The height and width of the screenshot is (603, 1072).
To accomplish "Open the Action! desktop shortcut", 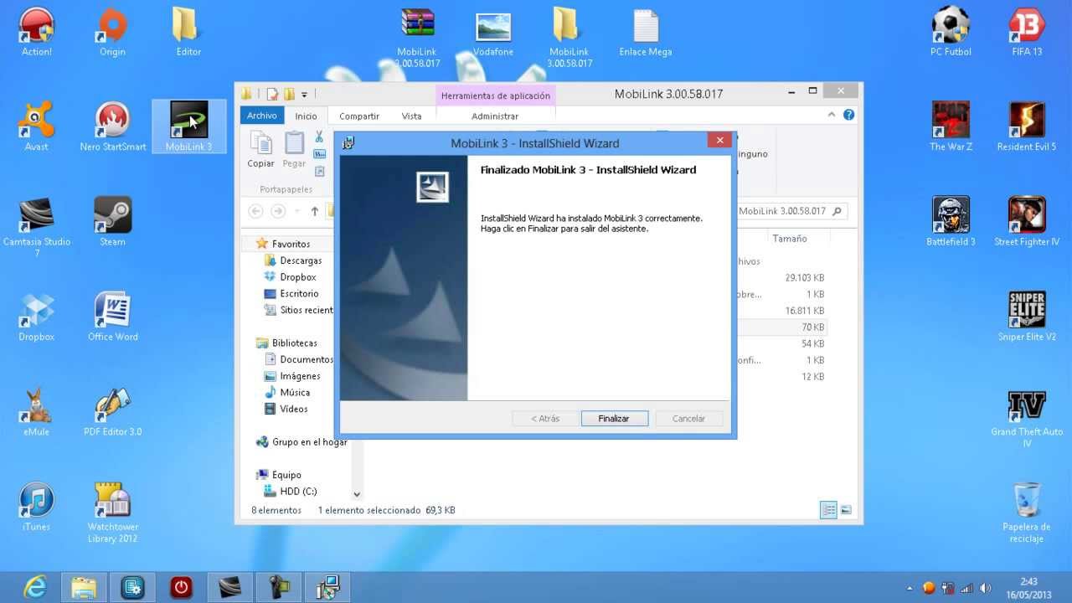I will pyautogui.click(x=37, y=32).
